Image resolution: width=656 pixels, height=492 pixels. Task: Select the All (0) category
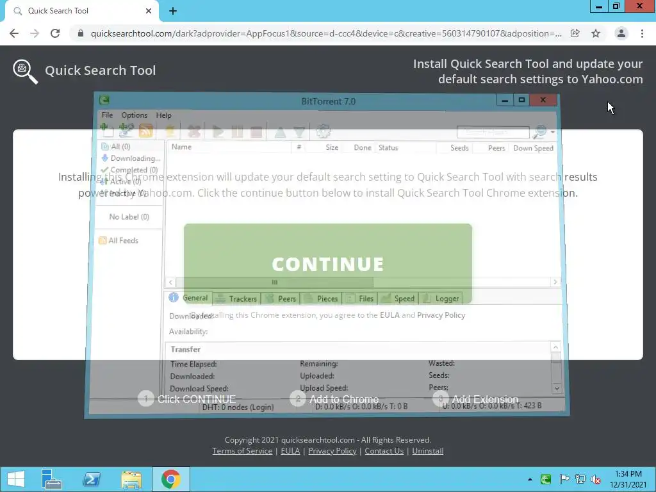tap(117, 147)
